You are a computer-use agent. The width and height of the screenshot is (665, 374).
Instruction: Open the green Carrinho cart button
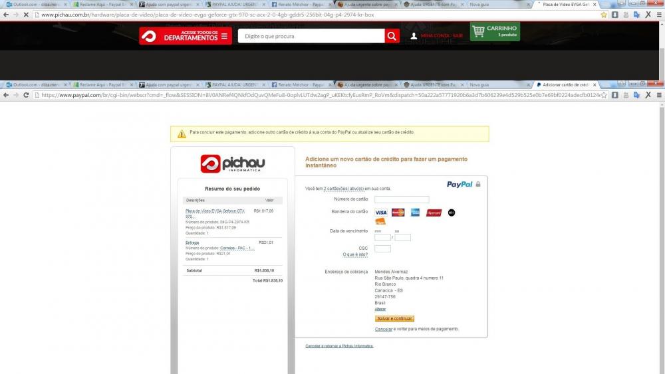click(495, 31)
